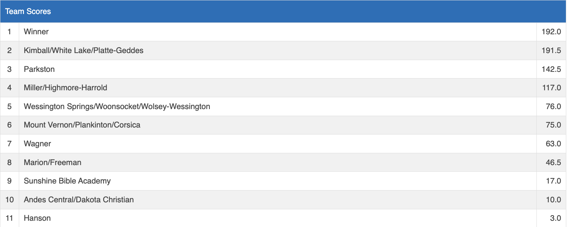Click Winner's score of 192.0

(x=551, y=32)
